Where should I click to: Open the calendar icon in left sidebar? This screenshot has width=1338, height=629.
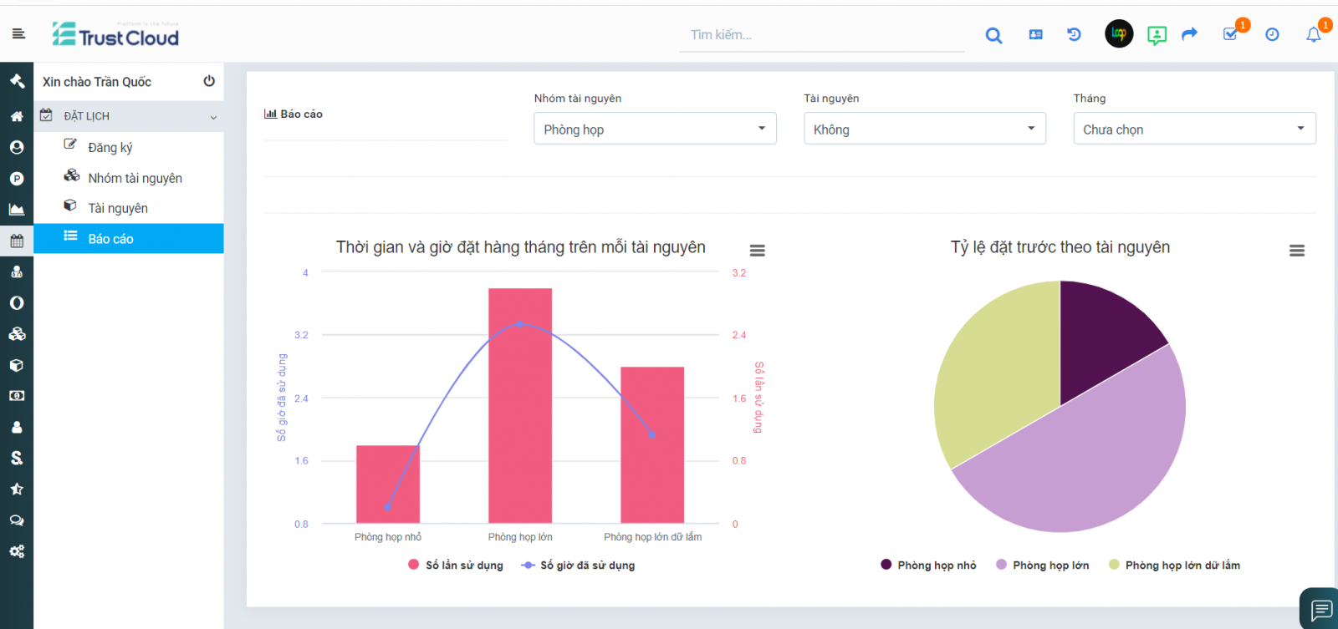(17, 241)
